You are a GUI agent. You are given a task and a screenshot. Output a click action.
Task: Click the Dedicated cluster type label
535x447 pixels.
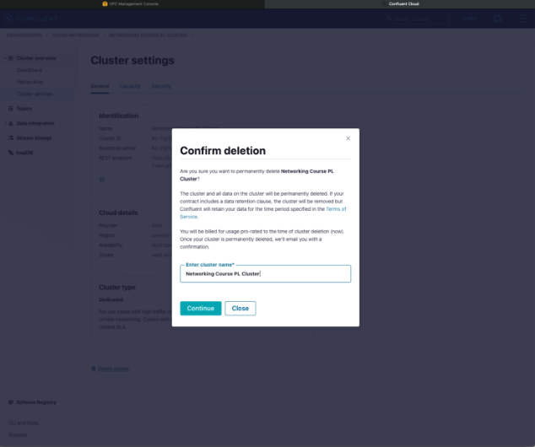pyautogui.click(x=111, y=299)
